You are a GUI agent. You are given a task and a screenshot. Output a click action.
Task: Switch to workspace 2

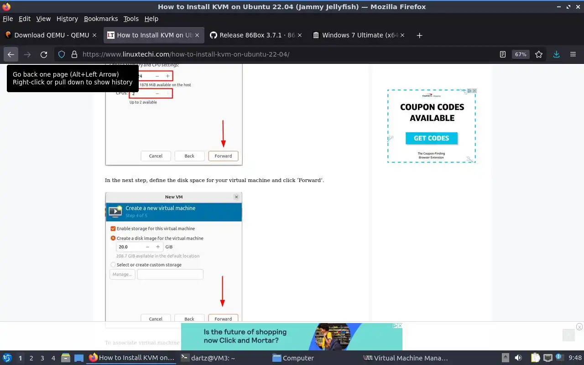(x=31, y=358)
